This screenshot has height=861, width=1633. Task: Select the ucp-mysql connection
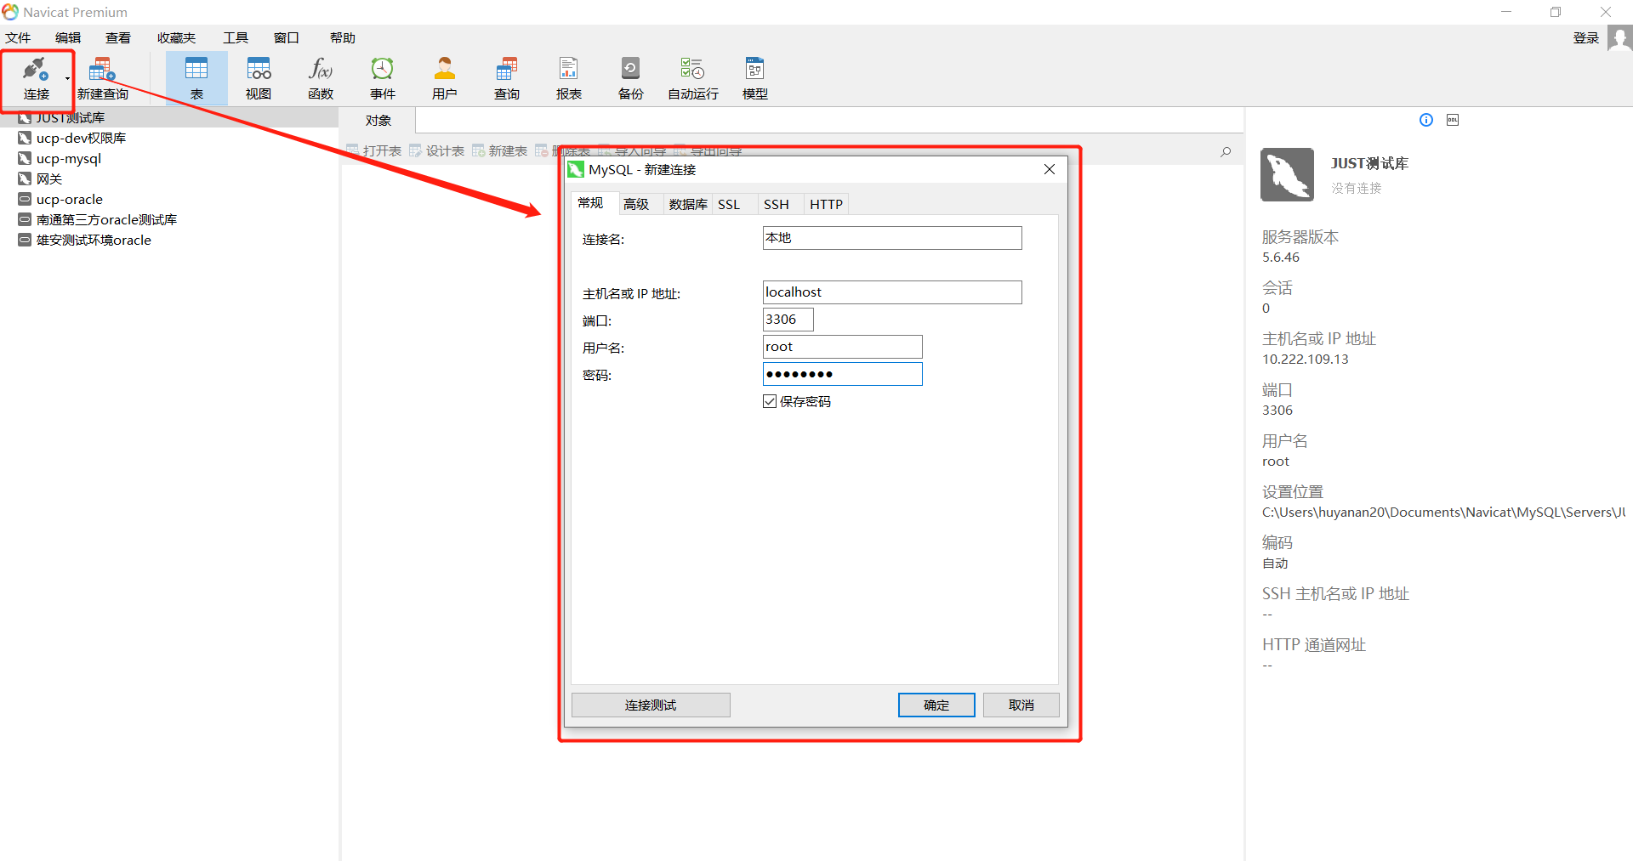tap(69, 158)
